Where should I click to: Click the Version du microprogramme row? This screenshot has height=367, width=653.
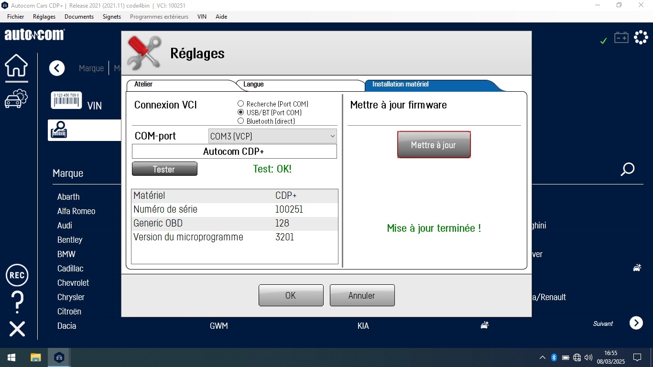[x=235, y=237]
